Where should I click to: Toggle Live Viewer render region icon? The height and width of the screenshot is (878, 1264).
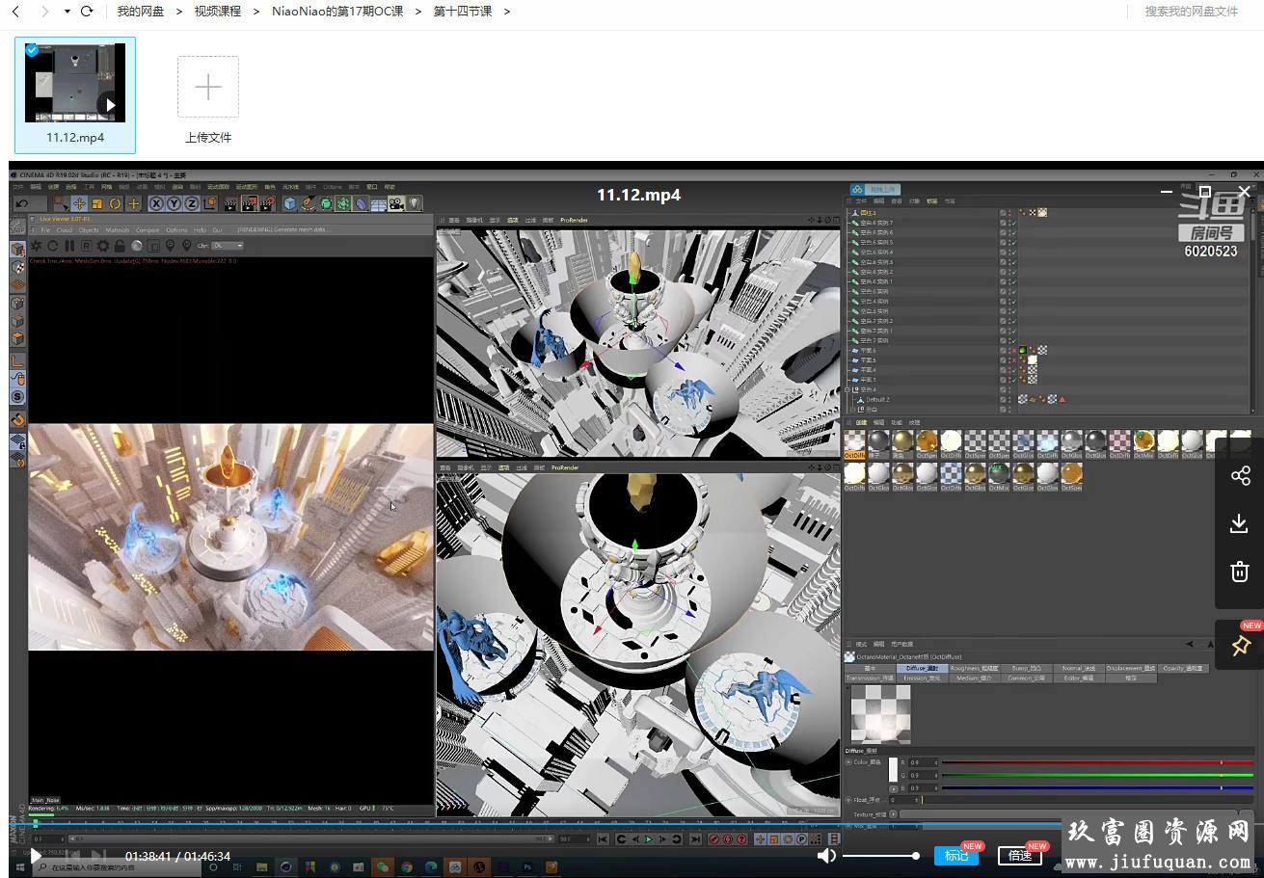click(153, 245)
